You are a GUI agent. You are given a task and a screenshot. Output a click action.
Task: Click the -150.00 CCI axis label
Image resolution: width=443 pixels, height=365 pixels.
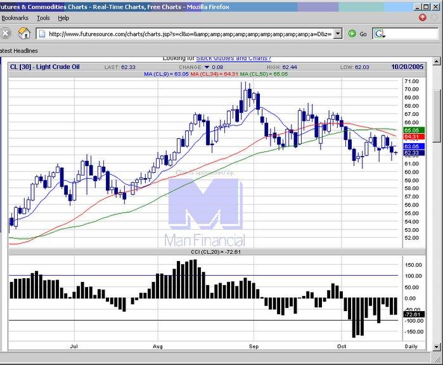414,331
